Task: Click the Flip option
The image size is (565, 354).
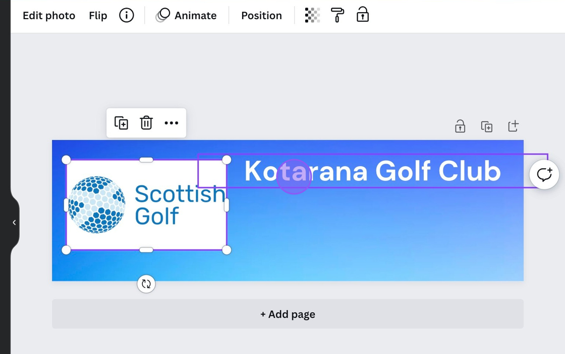Action: [98, 16]
